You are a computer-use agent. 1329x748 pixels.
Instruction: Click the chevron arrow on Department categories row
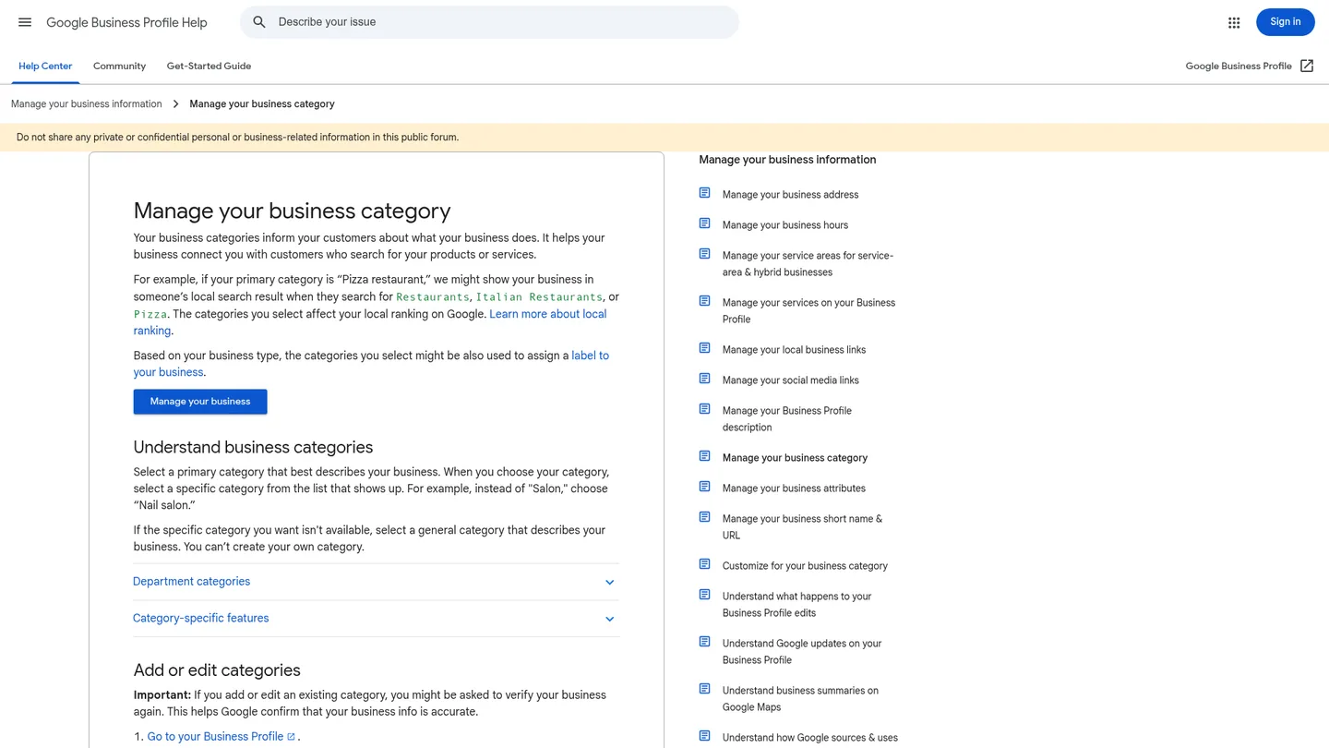(609, 583)
